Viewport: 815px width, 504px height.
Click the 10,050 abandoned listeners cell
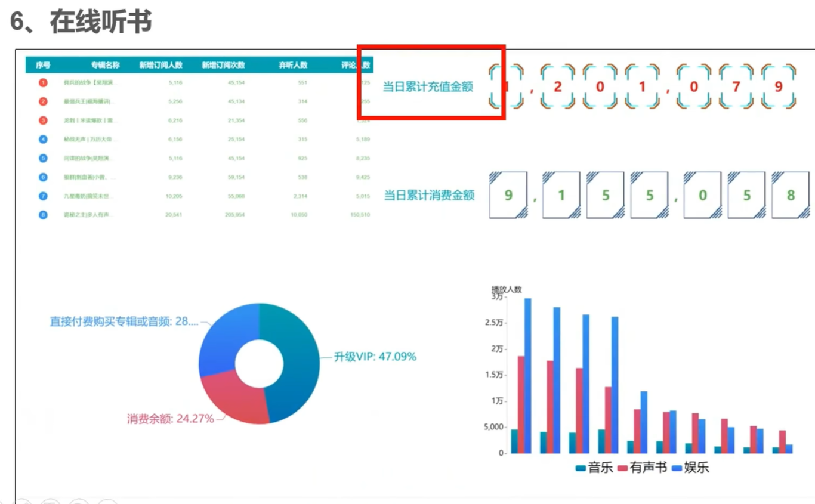299,215
